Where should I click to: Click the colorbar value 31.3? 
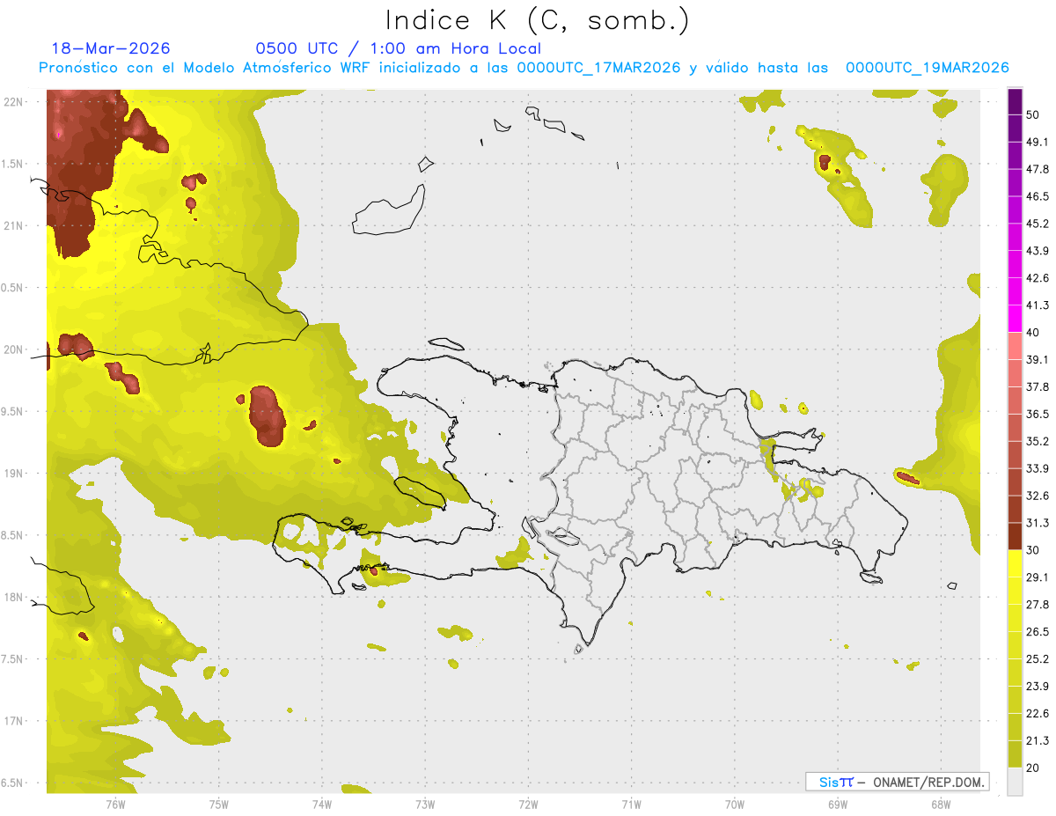[x=1038, y=523]
